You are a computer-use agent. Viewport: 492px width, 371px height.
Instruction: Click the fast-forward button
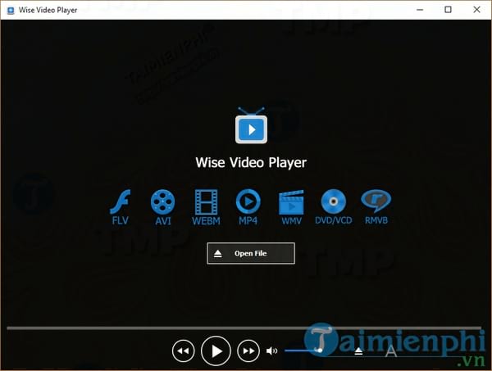tap(248, 351)
